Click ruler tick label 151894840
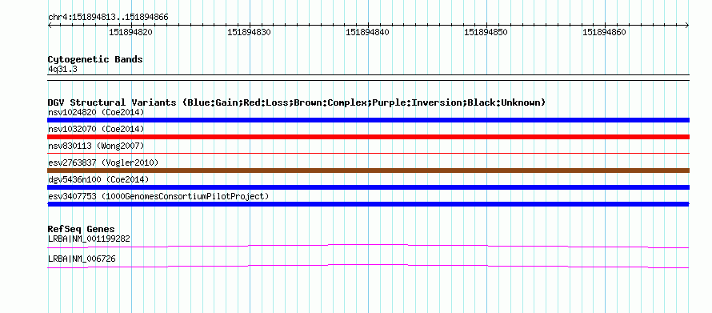 point(367,32)
